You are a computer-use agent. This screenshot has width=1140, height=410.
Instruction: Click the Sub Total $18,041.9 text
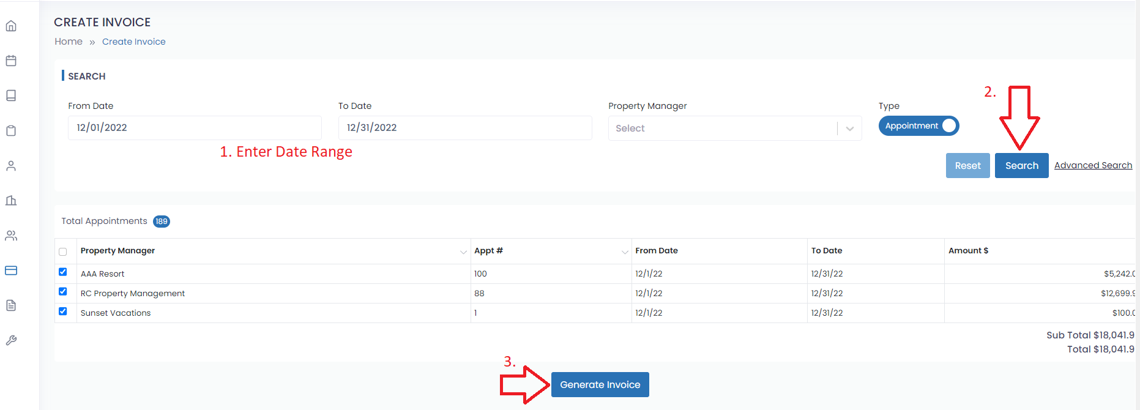click(x=1090, y=335)
